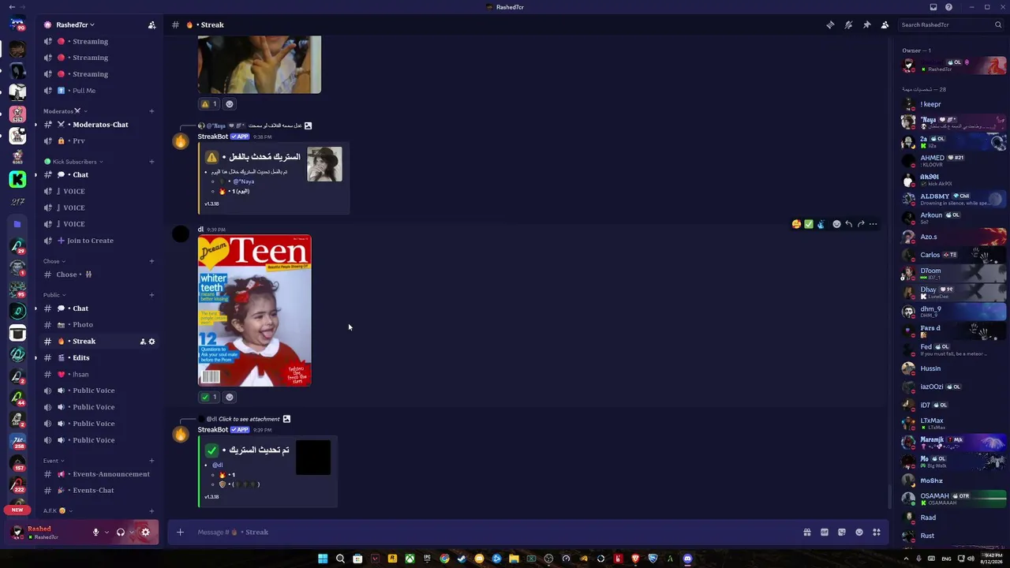This screenshot has width=1010, height=568.
Task: Invite people to Rashed7cr server
Action: pos(151,25)
